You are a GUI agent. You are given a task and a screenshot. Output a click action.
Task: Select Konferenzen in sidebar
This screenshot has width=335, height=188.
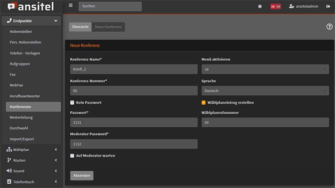coord(33,107)
